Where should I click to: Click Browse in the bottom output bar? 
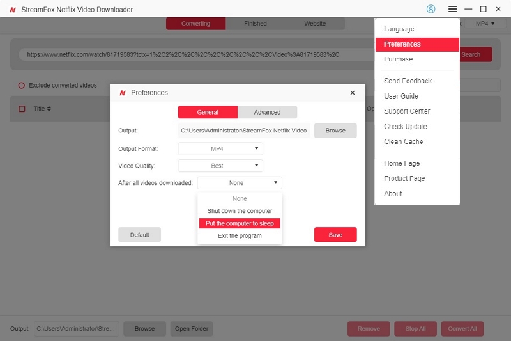tap(145, 329)
